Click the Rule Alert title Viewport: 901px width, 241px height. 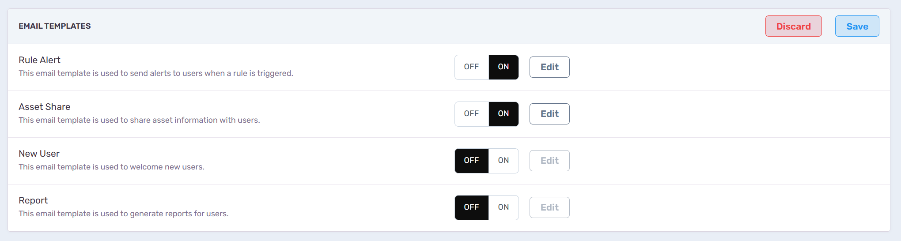point(39,60)
